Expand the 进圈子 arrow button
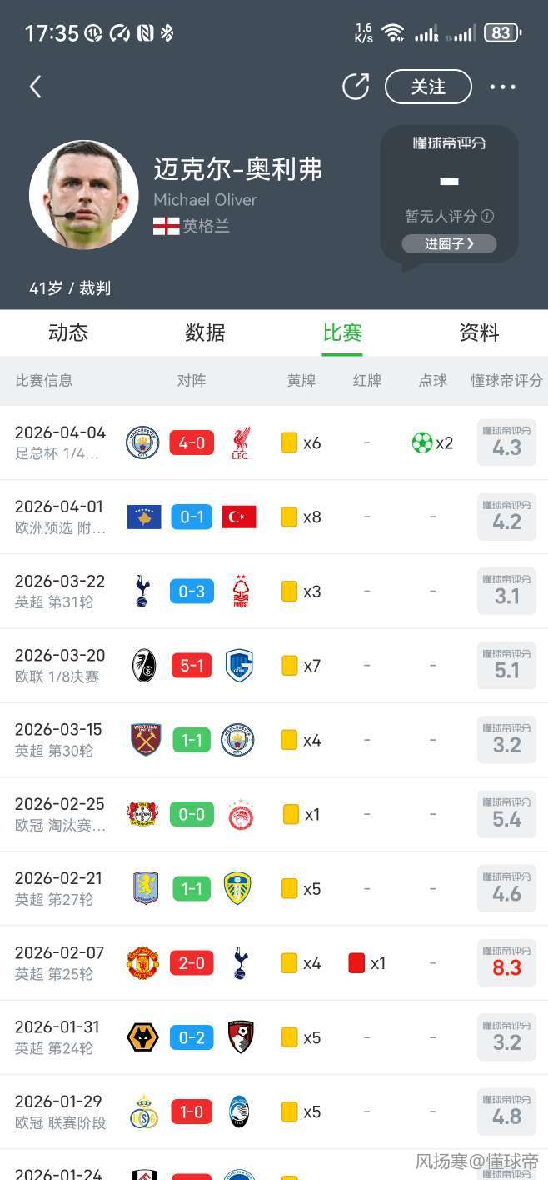Image resolution: width=548 pixels, height=1180 pixels. click(449, 243)
